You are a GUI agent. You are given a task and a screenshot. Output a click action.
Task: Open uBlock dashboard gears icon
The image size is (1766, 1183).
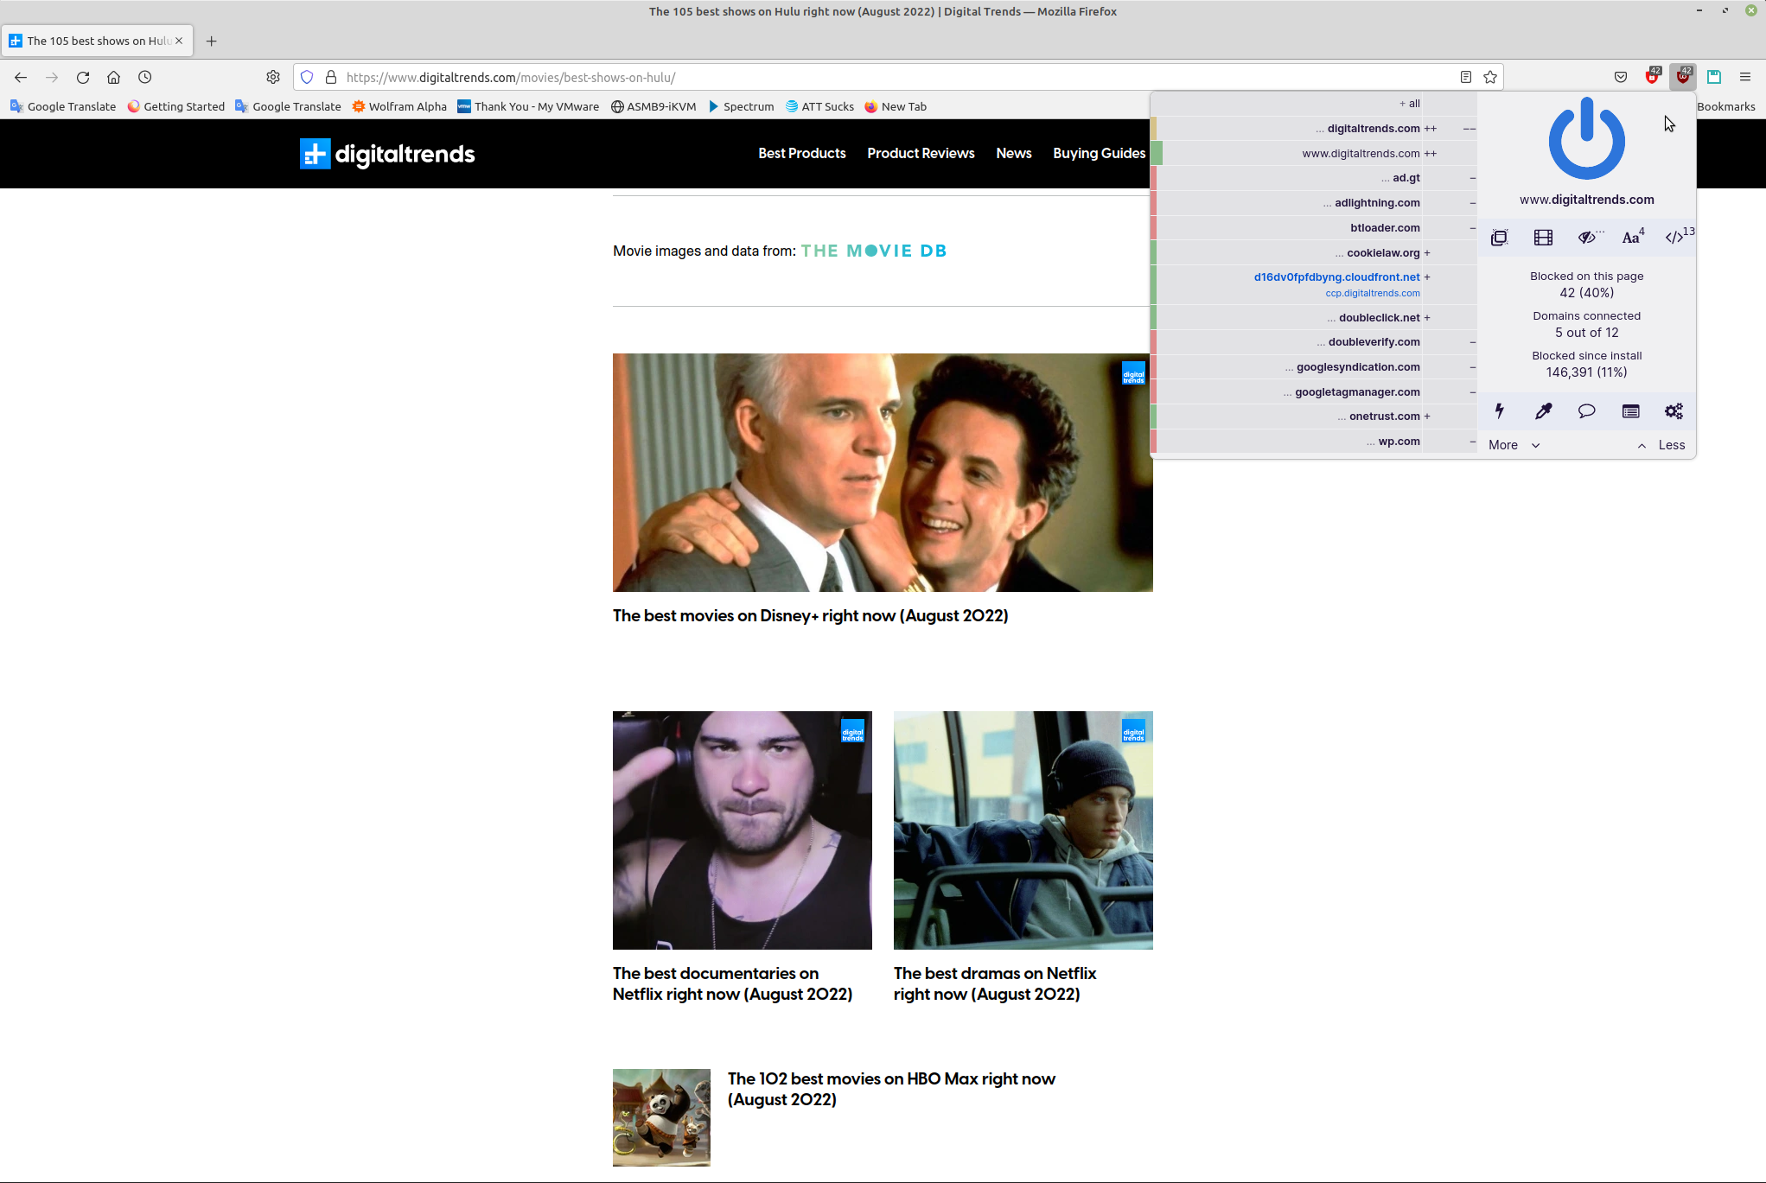tap(1674, 411)
